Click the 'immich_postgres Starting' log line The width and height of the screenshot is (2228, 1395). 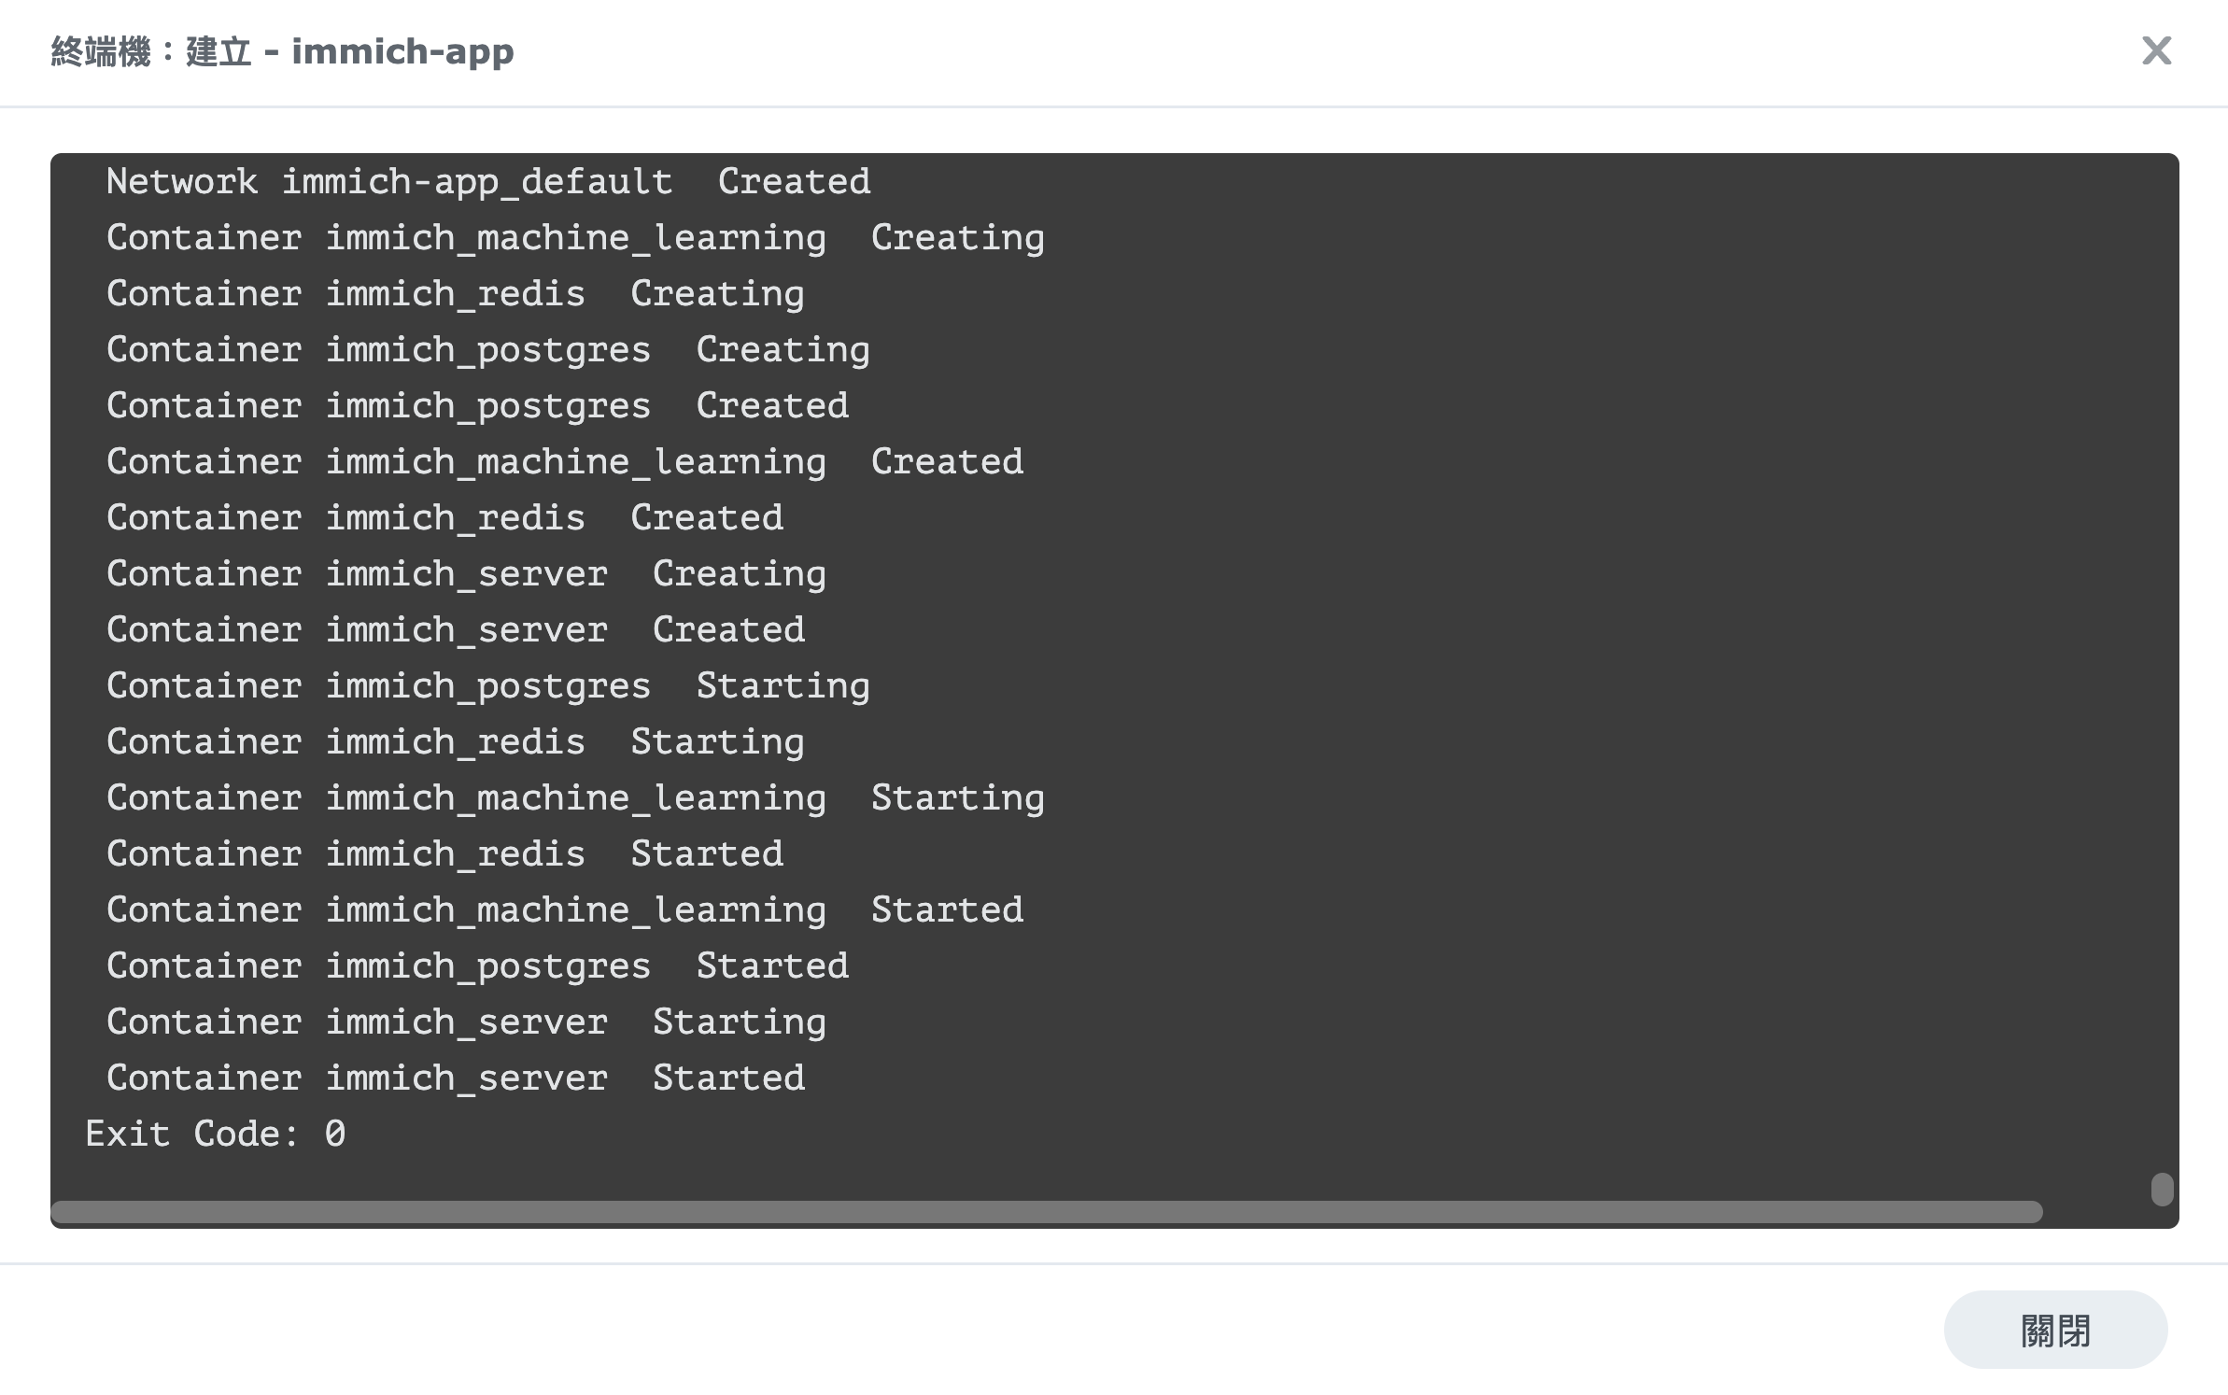coord(488,685)
